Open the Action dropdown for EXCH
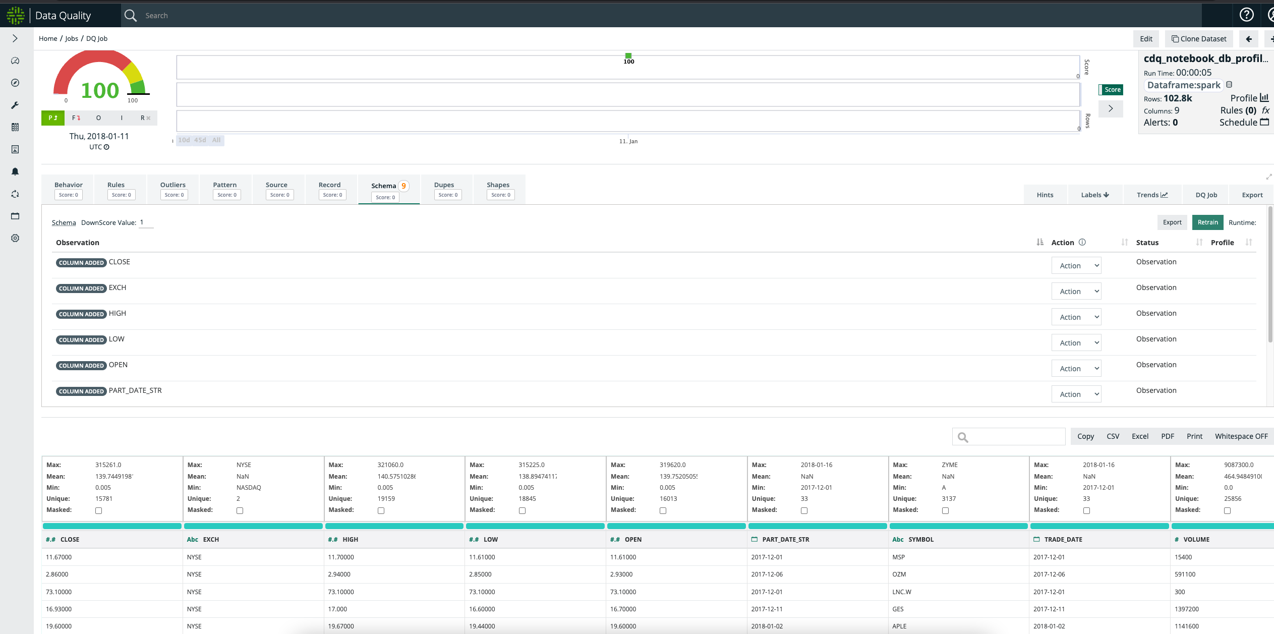1274x634 pixels. pos(1076,291)
